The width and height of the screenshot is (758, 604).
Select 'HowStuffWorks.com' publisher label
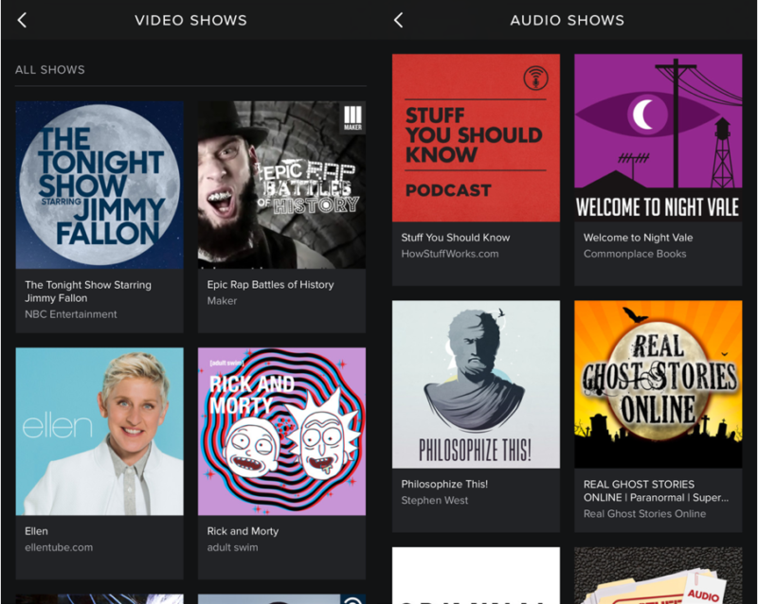click(x=449, y=254)
